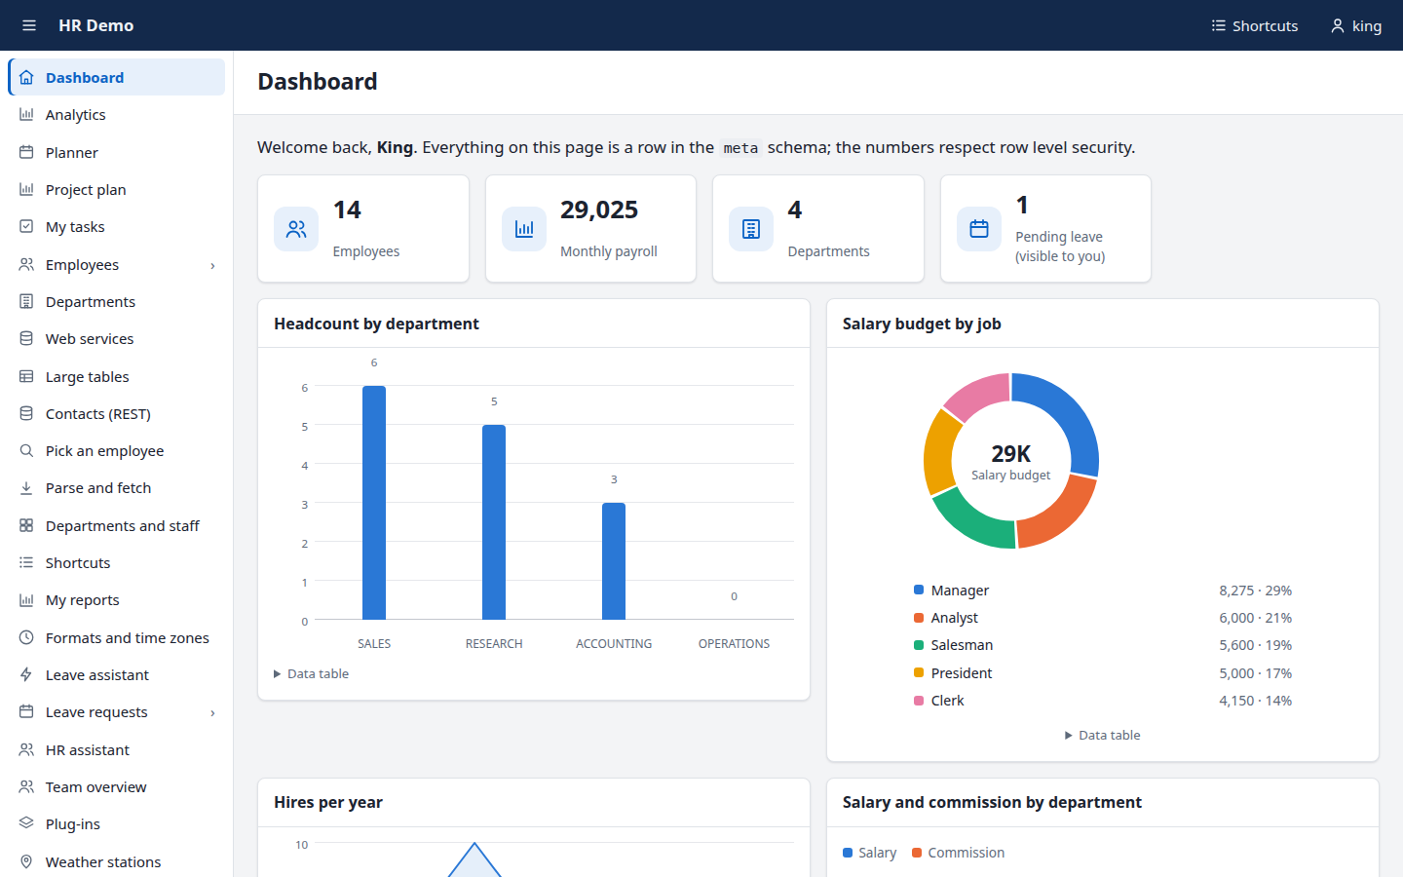Click the Parse and fetch download icon
The image size is (1403, 877).
pos(26,488)
